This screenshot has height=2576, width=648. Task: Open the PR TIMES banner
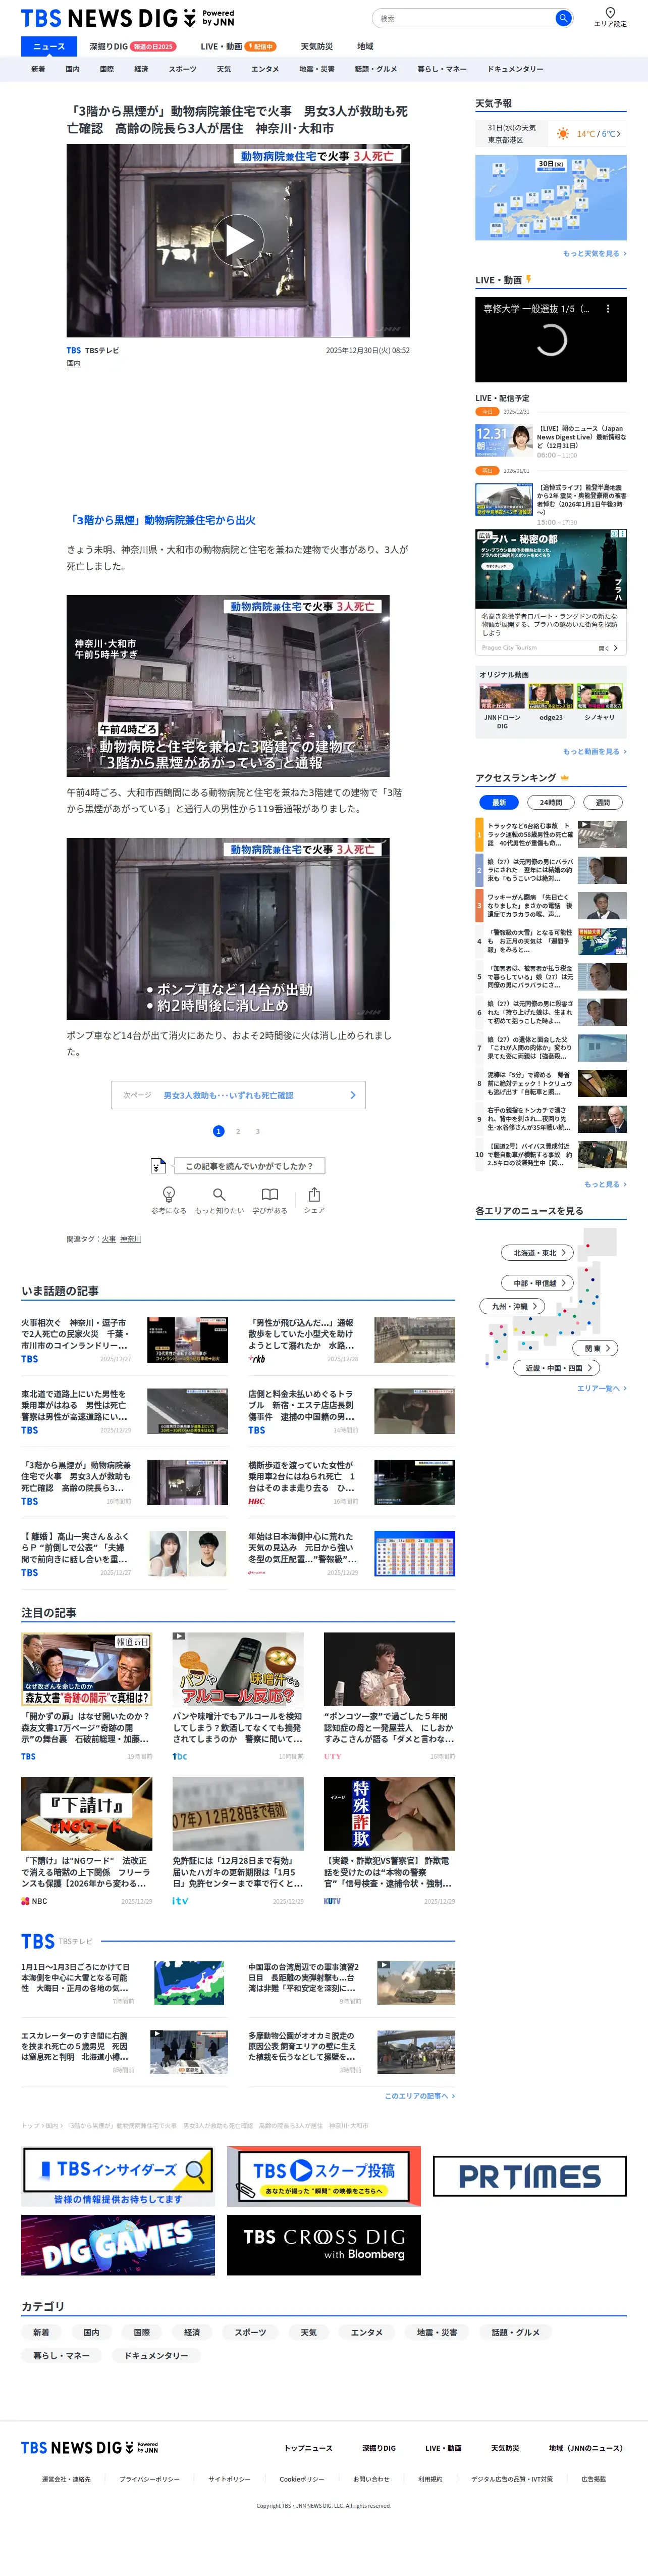click(529, 2176)
